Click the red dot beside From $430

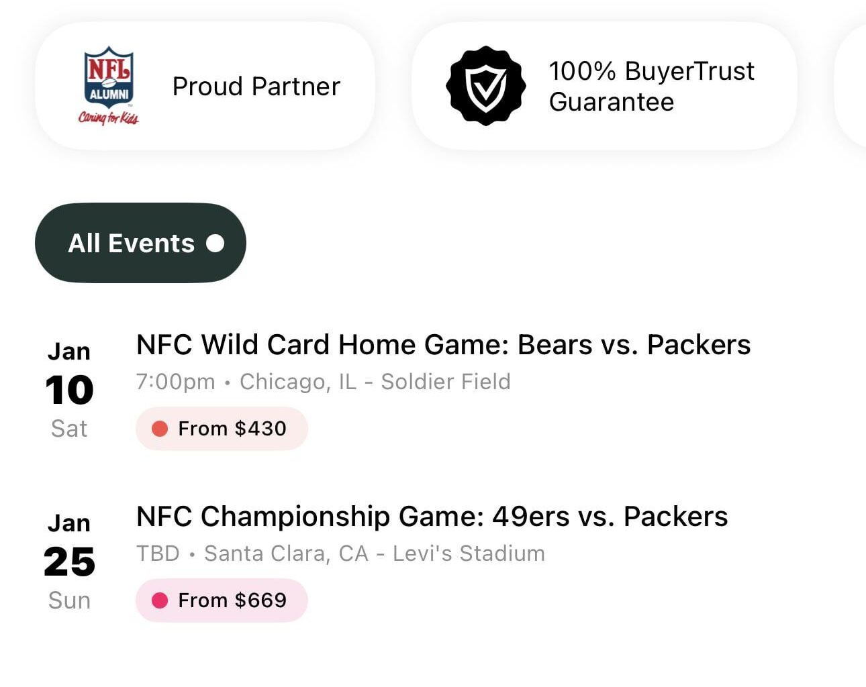(x=160, y=429)
